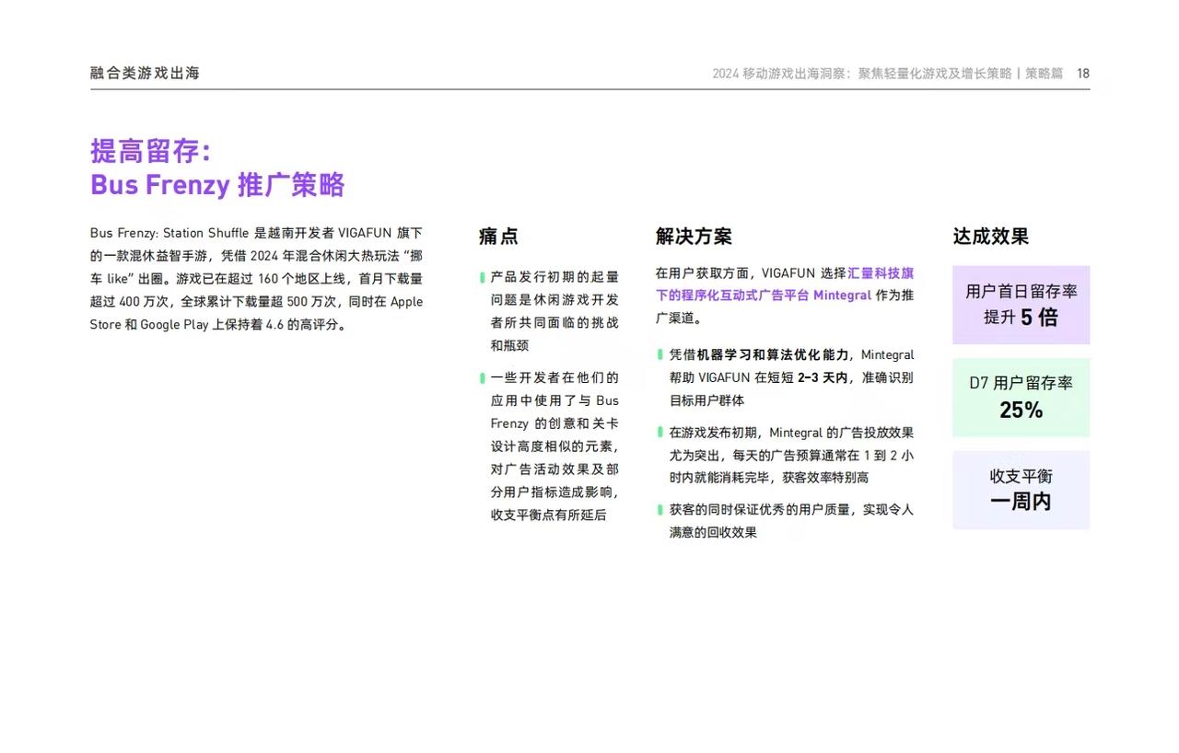Click the 收支平衡 一周内 card
The height and width of the screenshot is (753, 1179).
1021,490
